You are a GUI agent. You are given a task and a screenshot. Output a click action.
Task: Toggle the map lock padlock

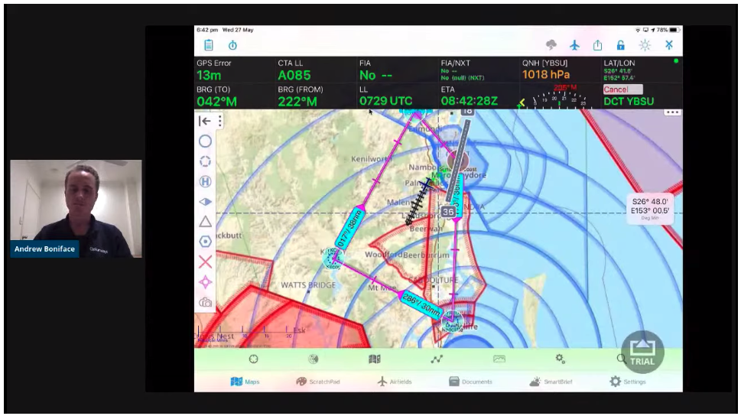(x=620, y=46)
